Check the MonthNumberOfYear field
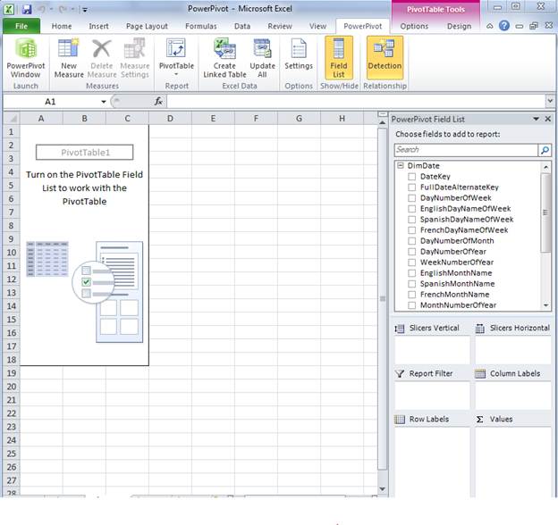The width and height of the screenshot is (558, 525). (x=411, y=305)
